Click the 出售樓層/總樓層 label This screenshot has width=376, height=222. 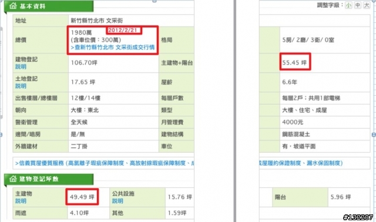(36, 98)
